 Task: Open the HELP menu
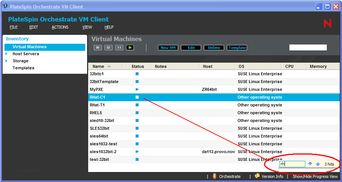pos(109,27)
